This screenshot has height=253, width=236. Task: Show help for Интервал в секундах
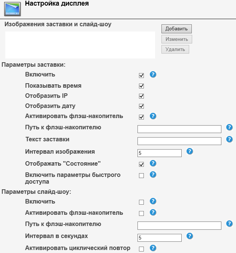190,236
